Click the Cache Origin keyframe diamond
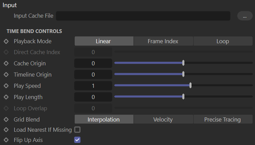The image size is (255, 145). click(x=6, y=63)
